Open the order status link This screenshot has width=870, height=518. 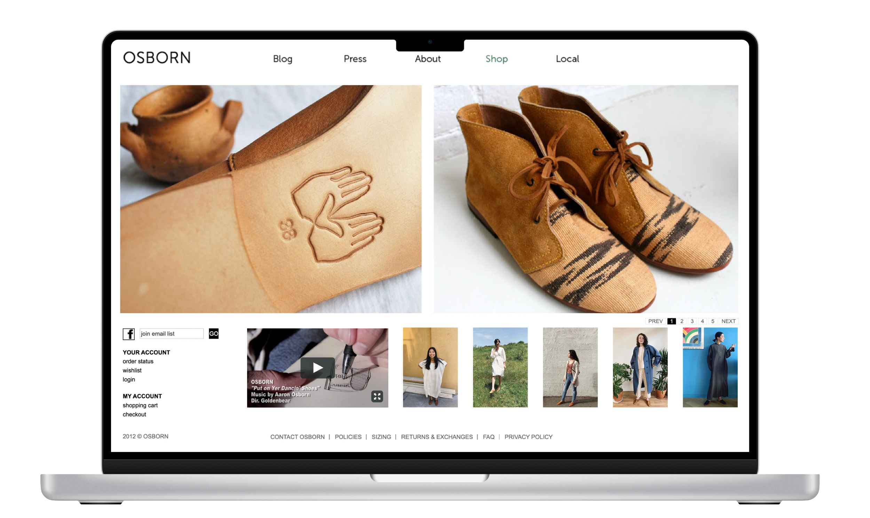pos(138,361)
